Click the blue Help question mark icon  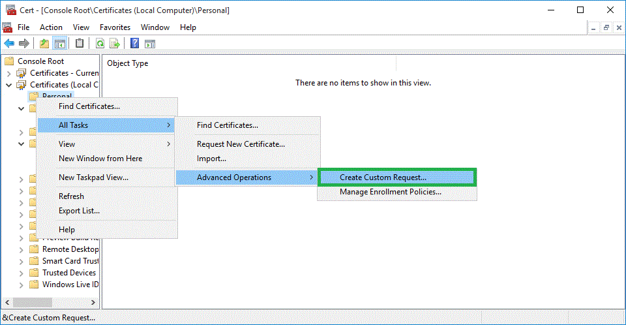[x=134, y=44]
